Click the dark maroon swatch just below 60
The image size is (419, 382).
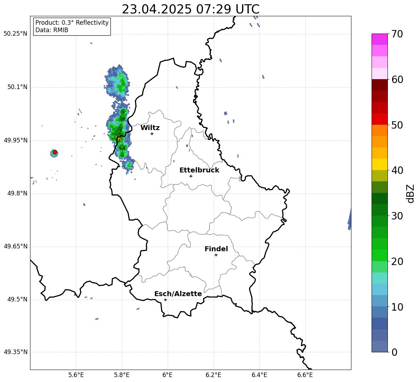tap(379, 85)
